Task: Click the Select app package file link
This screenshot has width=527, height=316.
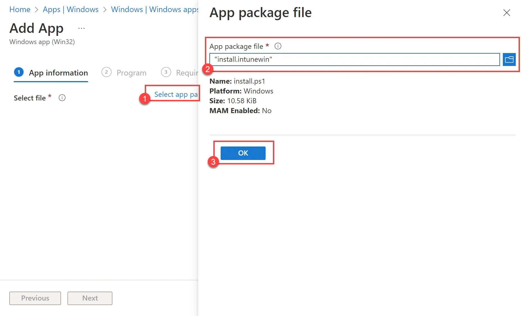Action: [x=176, y=94]
